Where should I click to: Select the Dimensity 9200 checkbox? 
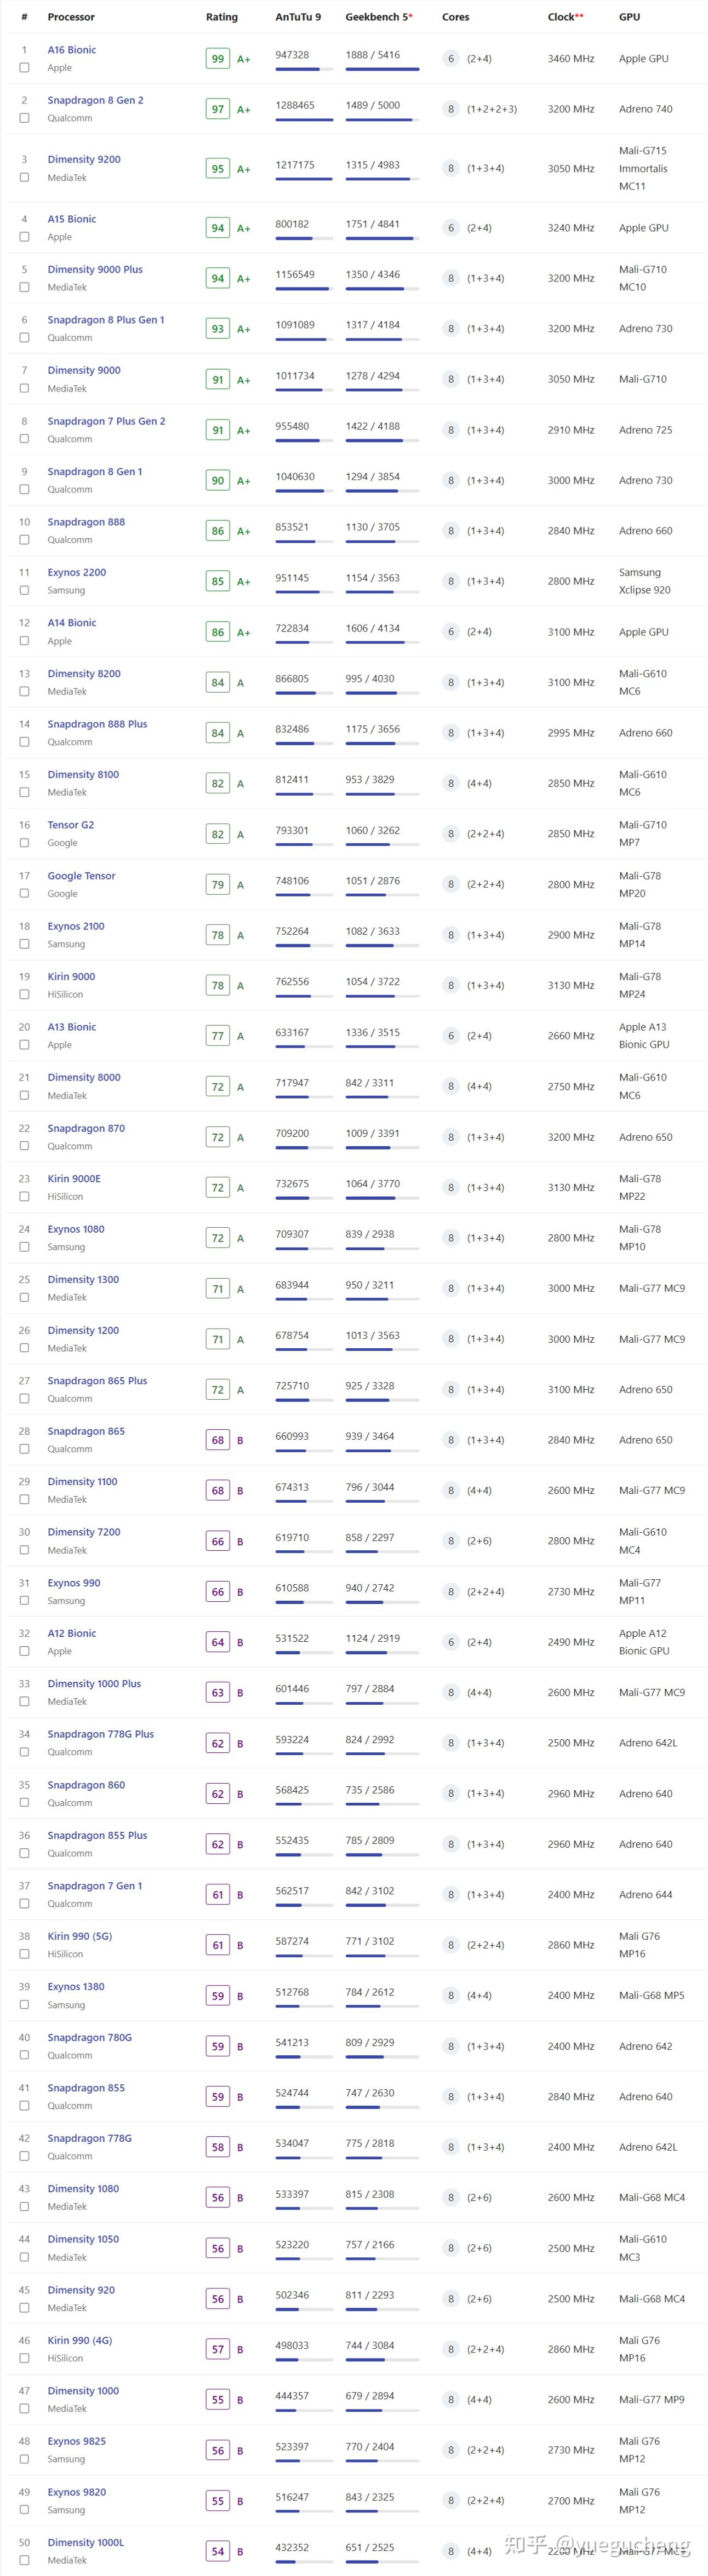pos(24,177)
